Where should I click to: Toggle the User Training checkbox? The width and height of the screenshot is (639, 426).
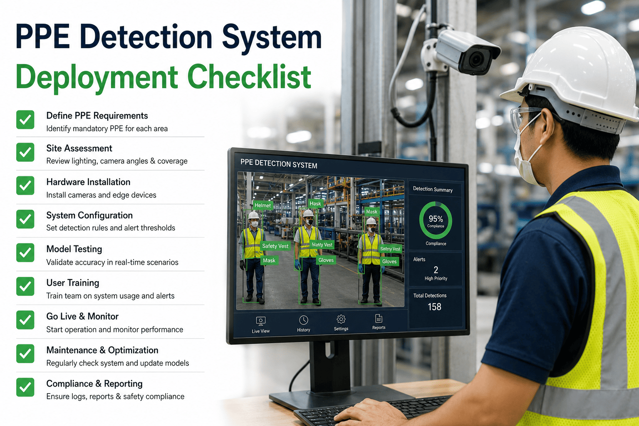[25, 286]
